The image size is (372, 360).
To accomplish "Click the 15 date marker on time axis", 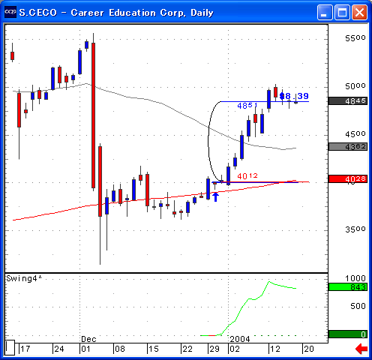I will (154, 349).
